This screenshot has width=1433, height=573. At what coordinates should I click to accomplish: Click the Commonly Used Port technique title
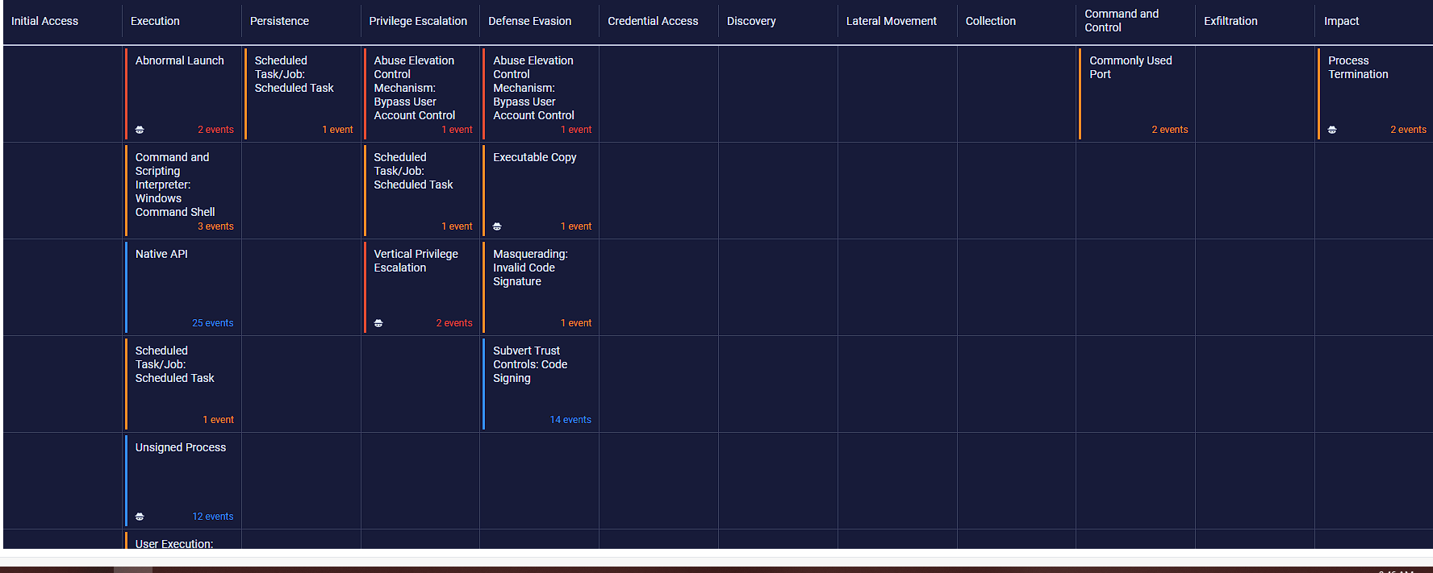[1130, 67]
